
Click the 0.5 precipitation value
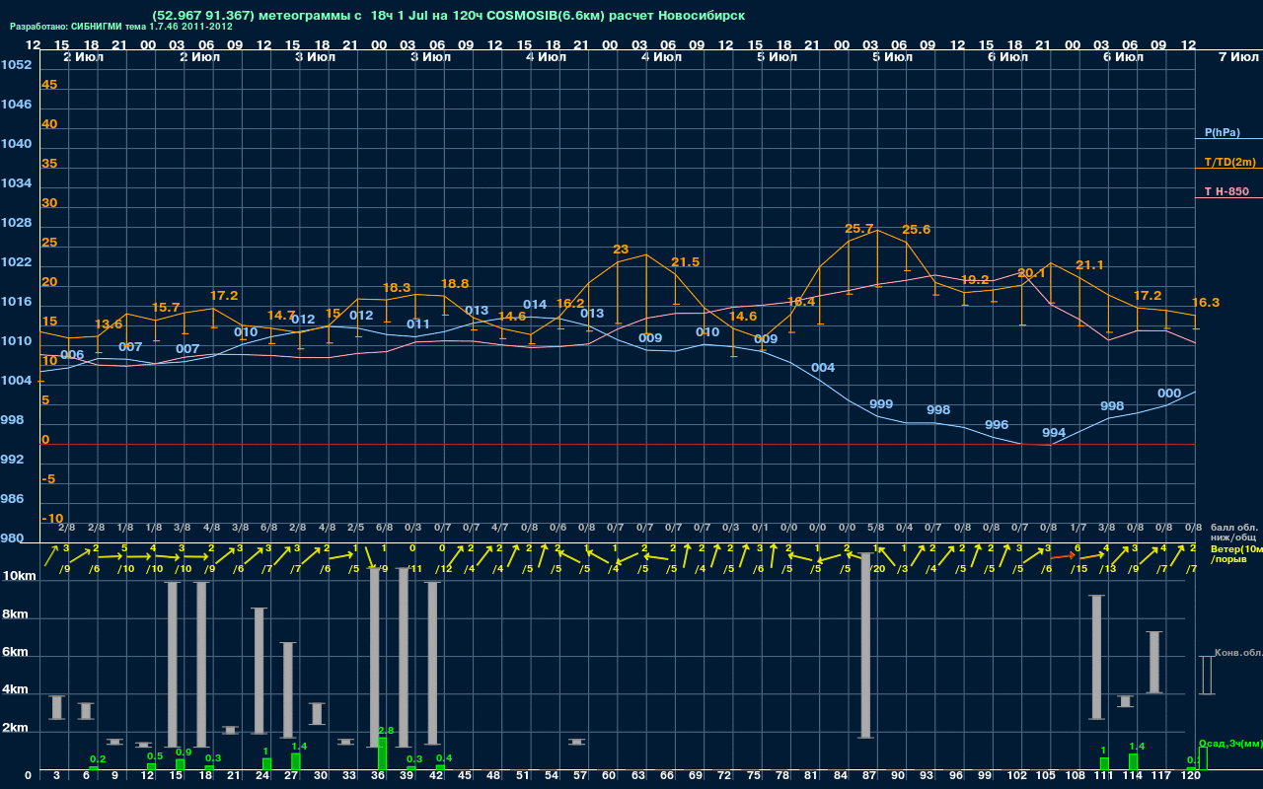point(155,756)
